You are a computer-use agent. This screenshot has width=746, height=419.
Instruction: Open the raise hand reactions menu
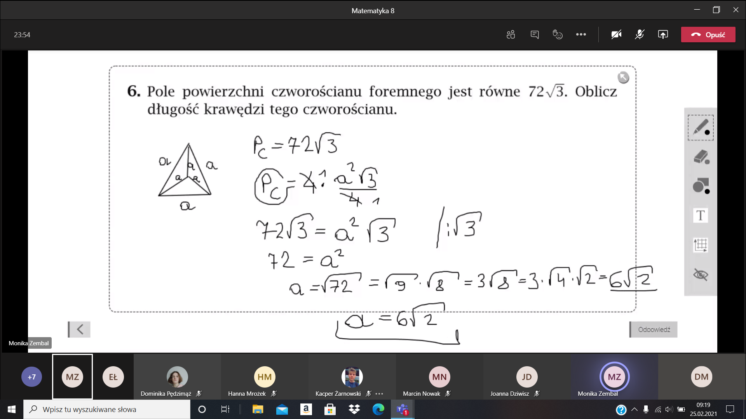click(558, 35)
